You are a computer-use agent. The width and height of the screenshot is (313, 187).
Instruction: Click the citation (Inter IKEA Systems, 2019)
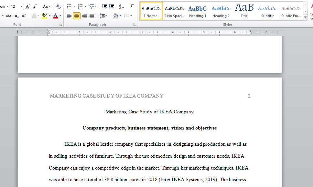tap(188, 180)
